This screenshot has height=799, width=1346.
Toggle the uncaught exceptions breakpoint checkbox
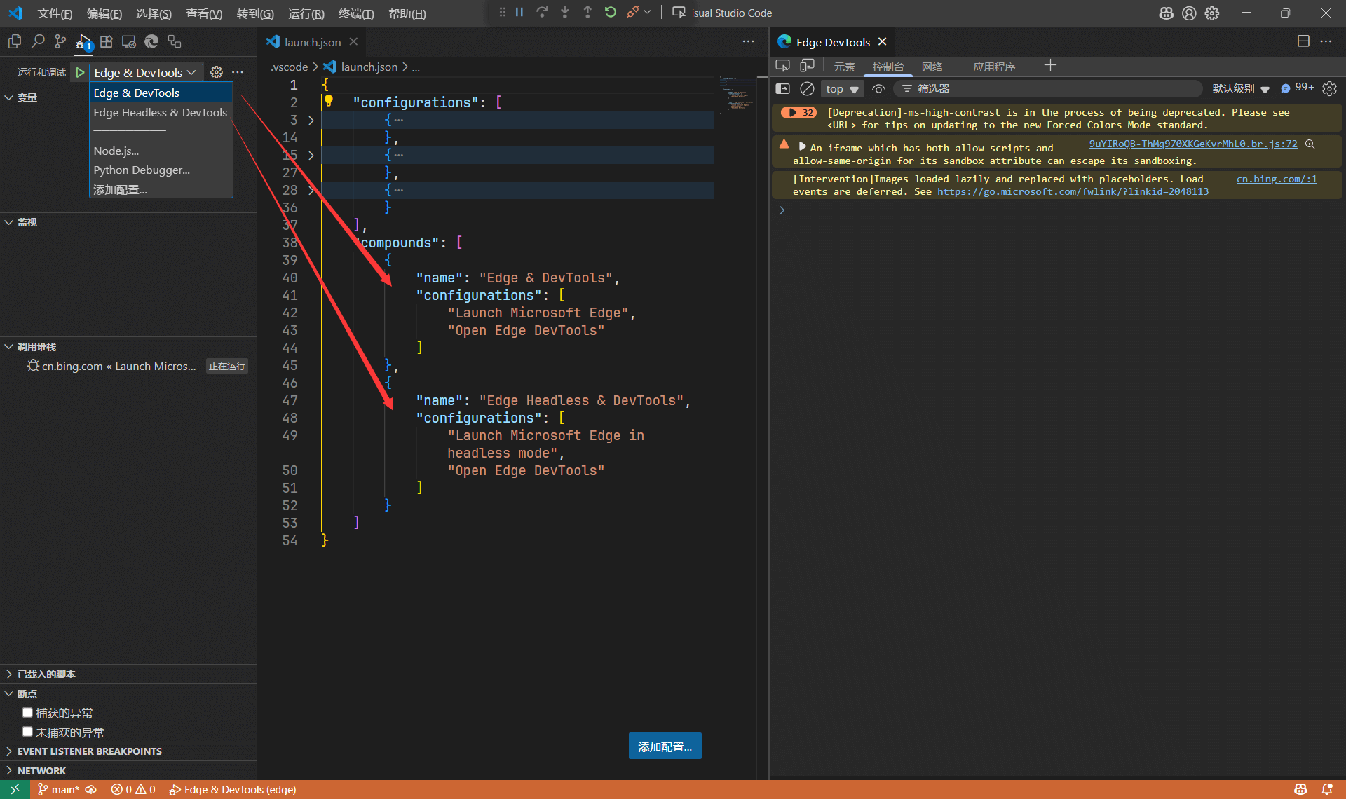27,731
